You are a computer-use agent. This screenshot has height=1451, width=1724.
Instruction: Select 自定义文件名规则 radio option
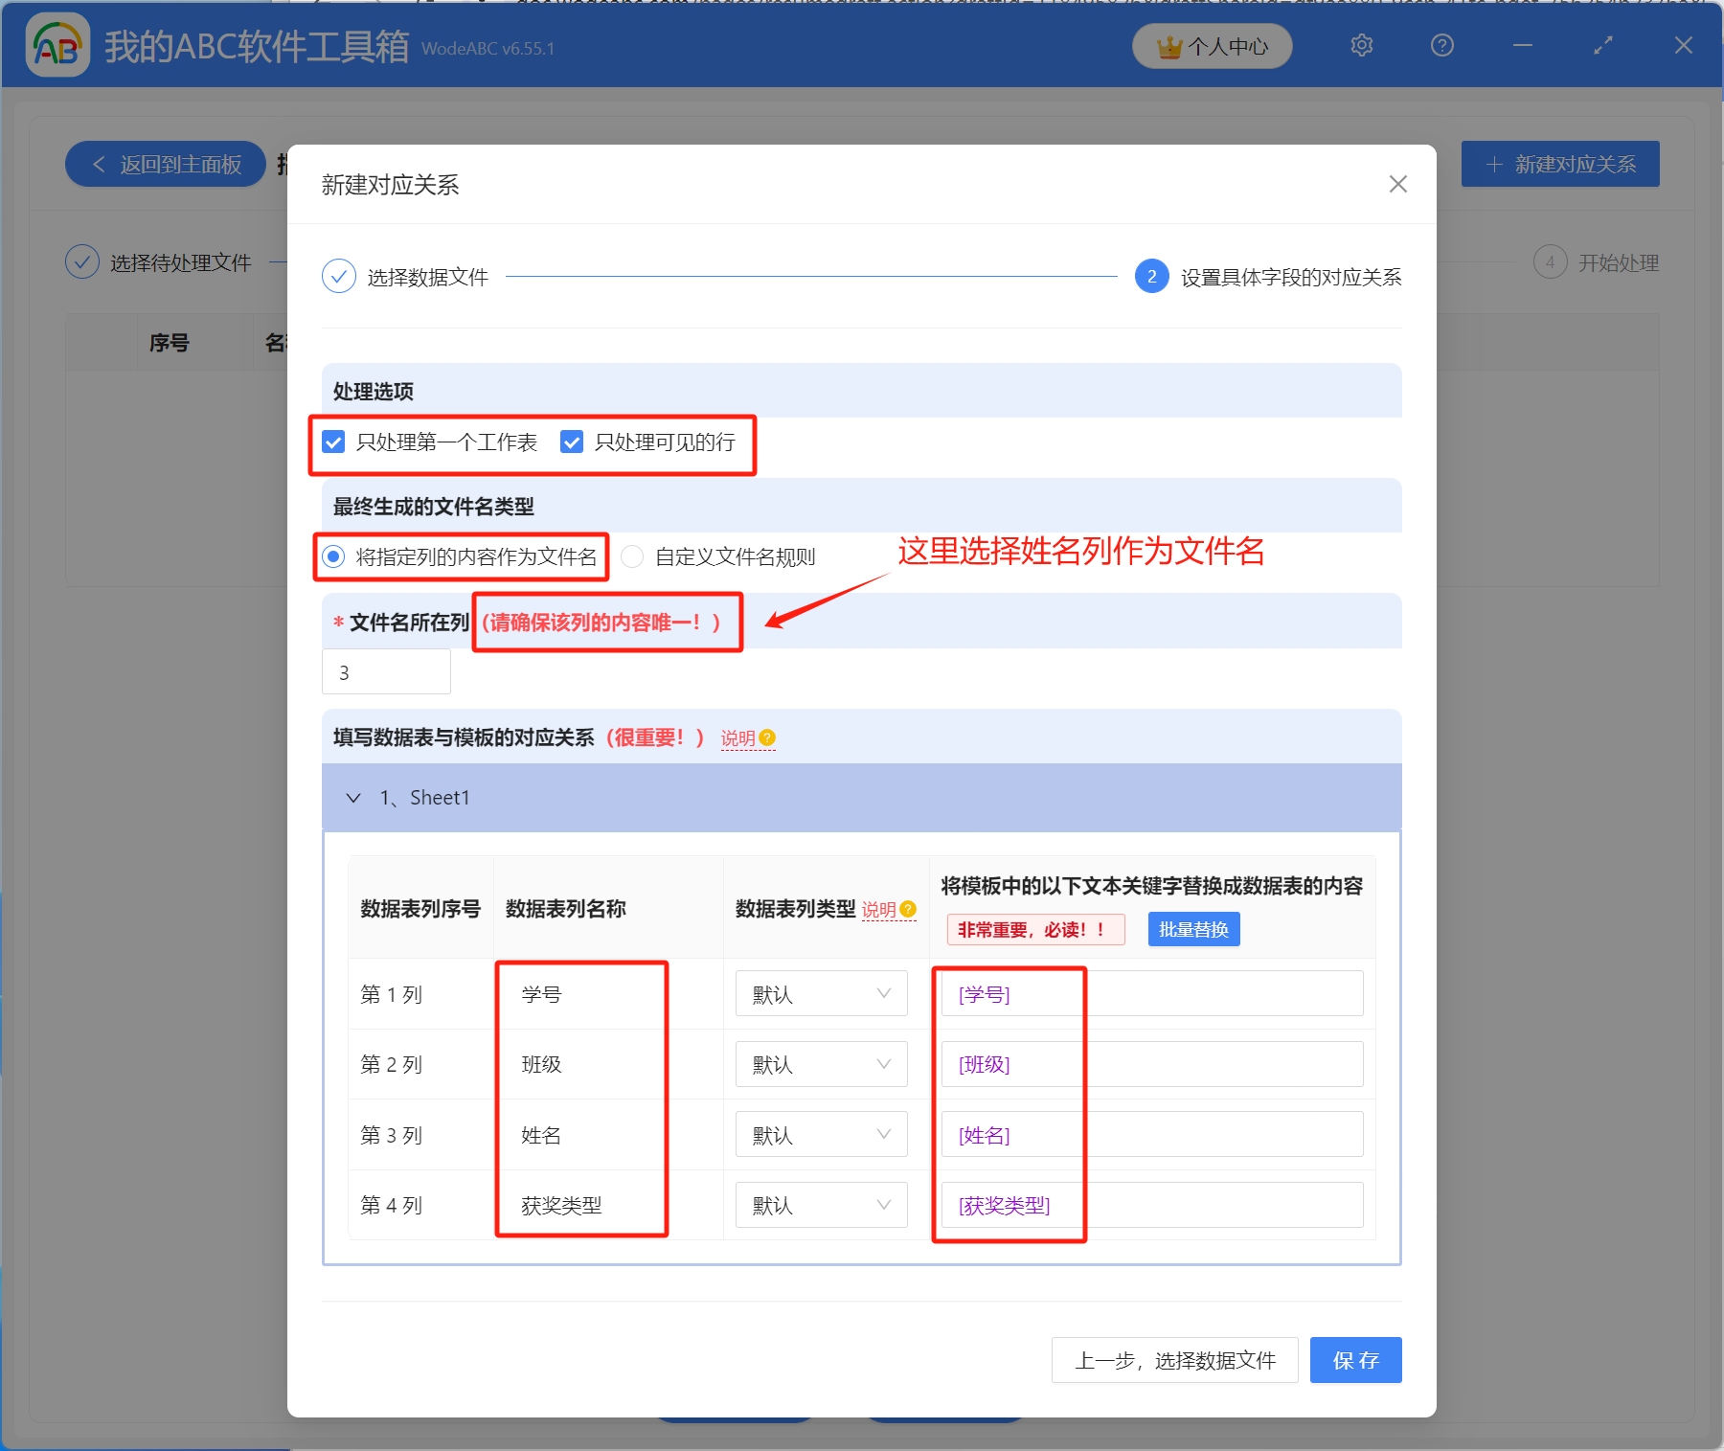[632, 556]
